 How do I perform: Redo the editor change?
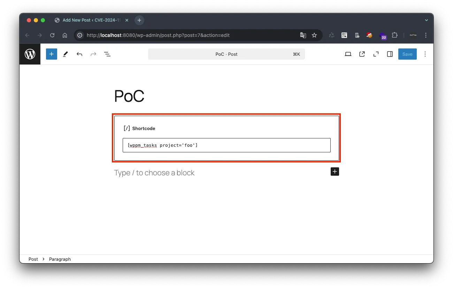coord(93,54)
